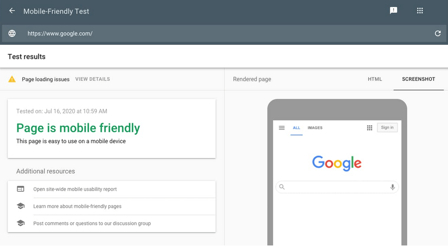Image resolution: width=448 pixels, height=247 pixels.
Task: Click the URL field with https://www.google.com/
Action: pyautogui.click(x=224, y=34)
